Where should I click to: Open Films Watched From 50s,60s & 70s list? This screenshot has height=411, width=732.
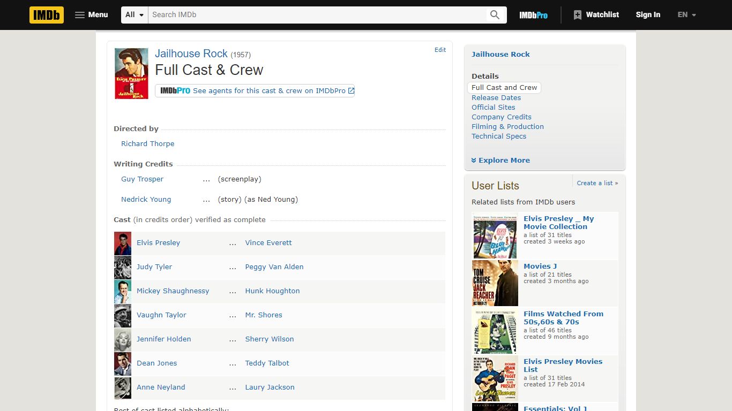563,318
